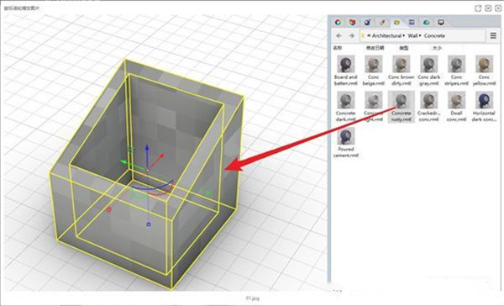Go forward in the library browser
The image size is (504, 306).
(352, 35)
